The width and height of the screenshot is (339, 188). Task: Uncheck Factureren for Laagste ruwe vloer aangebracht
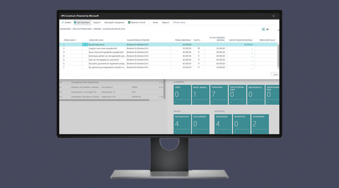coord(199,49)
